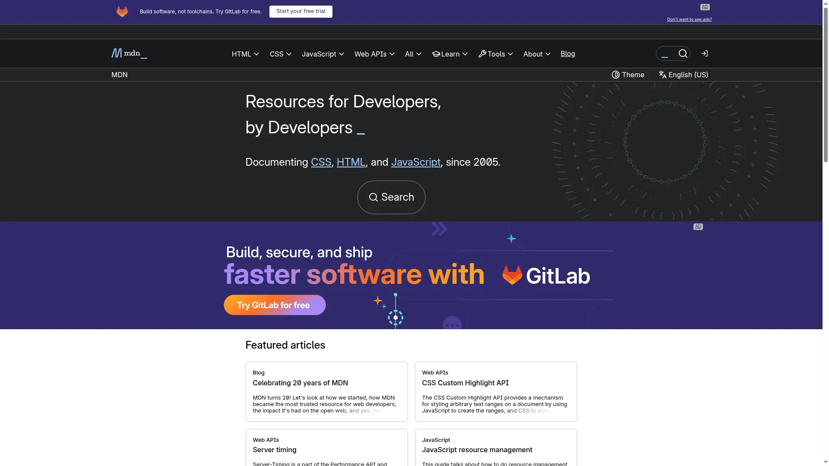Click the AD badge in top banner

pyautogui.click(x=705, y=7)
